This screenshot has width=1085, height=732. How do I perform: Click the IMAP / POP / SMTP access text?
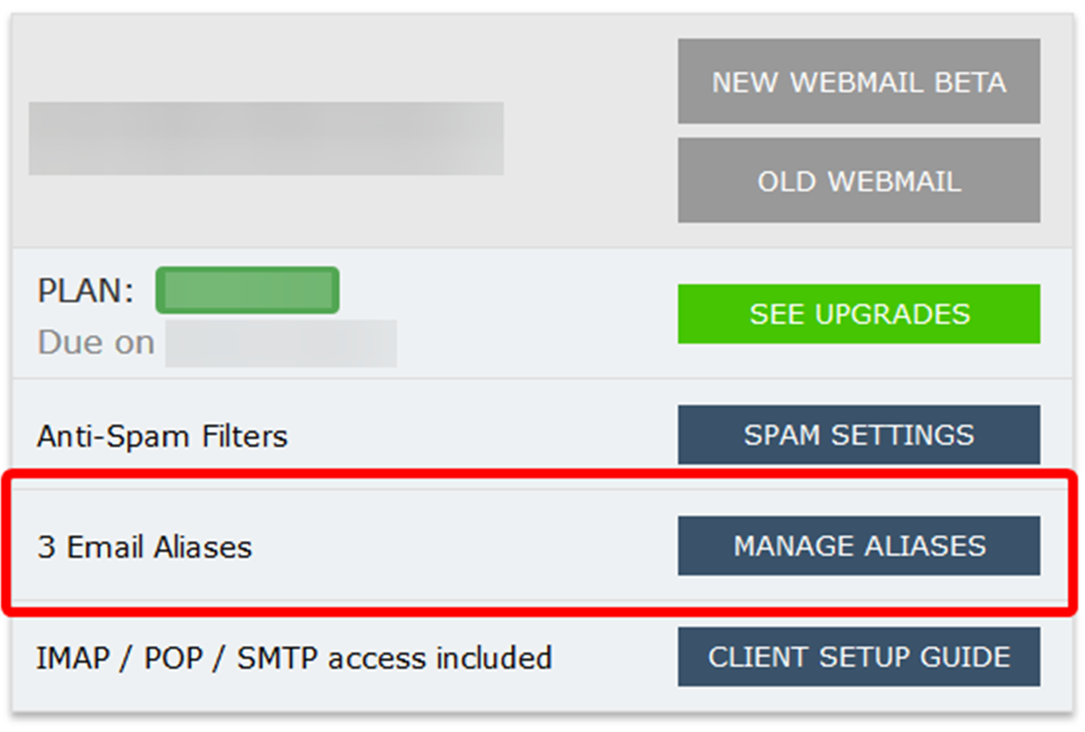[294, 658]
